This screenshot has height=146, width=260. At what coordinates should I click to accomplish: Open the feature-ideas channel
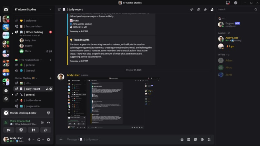click(33, 26)
